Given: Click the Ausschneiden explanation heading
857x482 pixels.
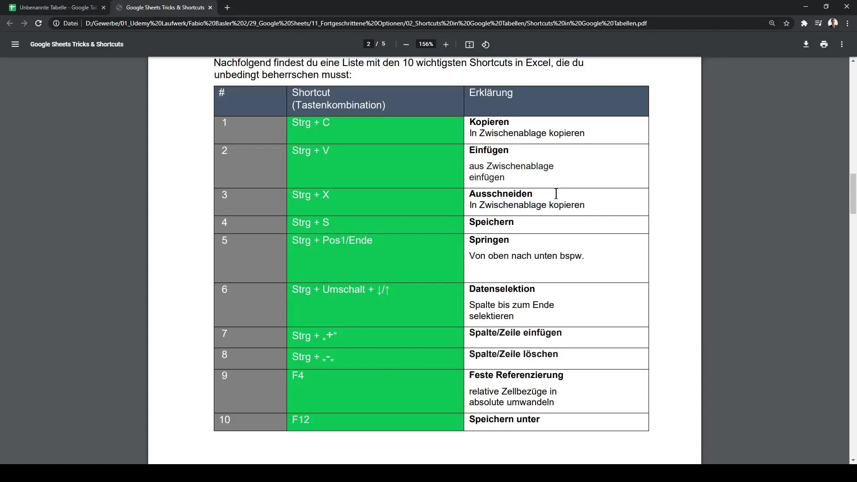Looking at the screenshot, I should click(x=500, y=194).
